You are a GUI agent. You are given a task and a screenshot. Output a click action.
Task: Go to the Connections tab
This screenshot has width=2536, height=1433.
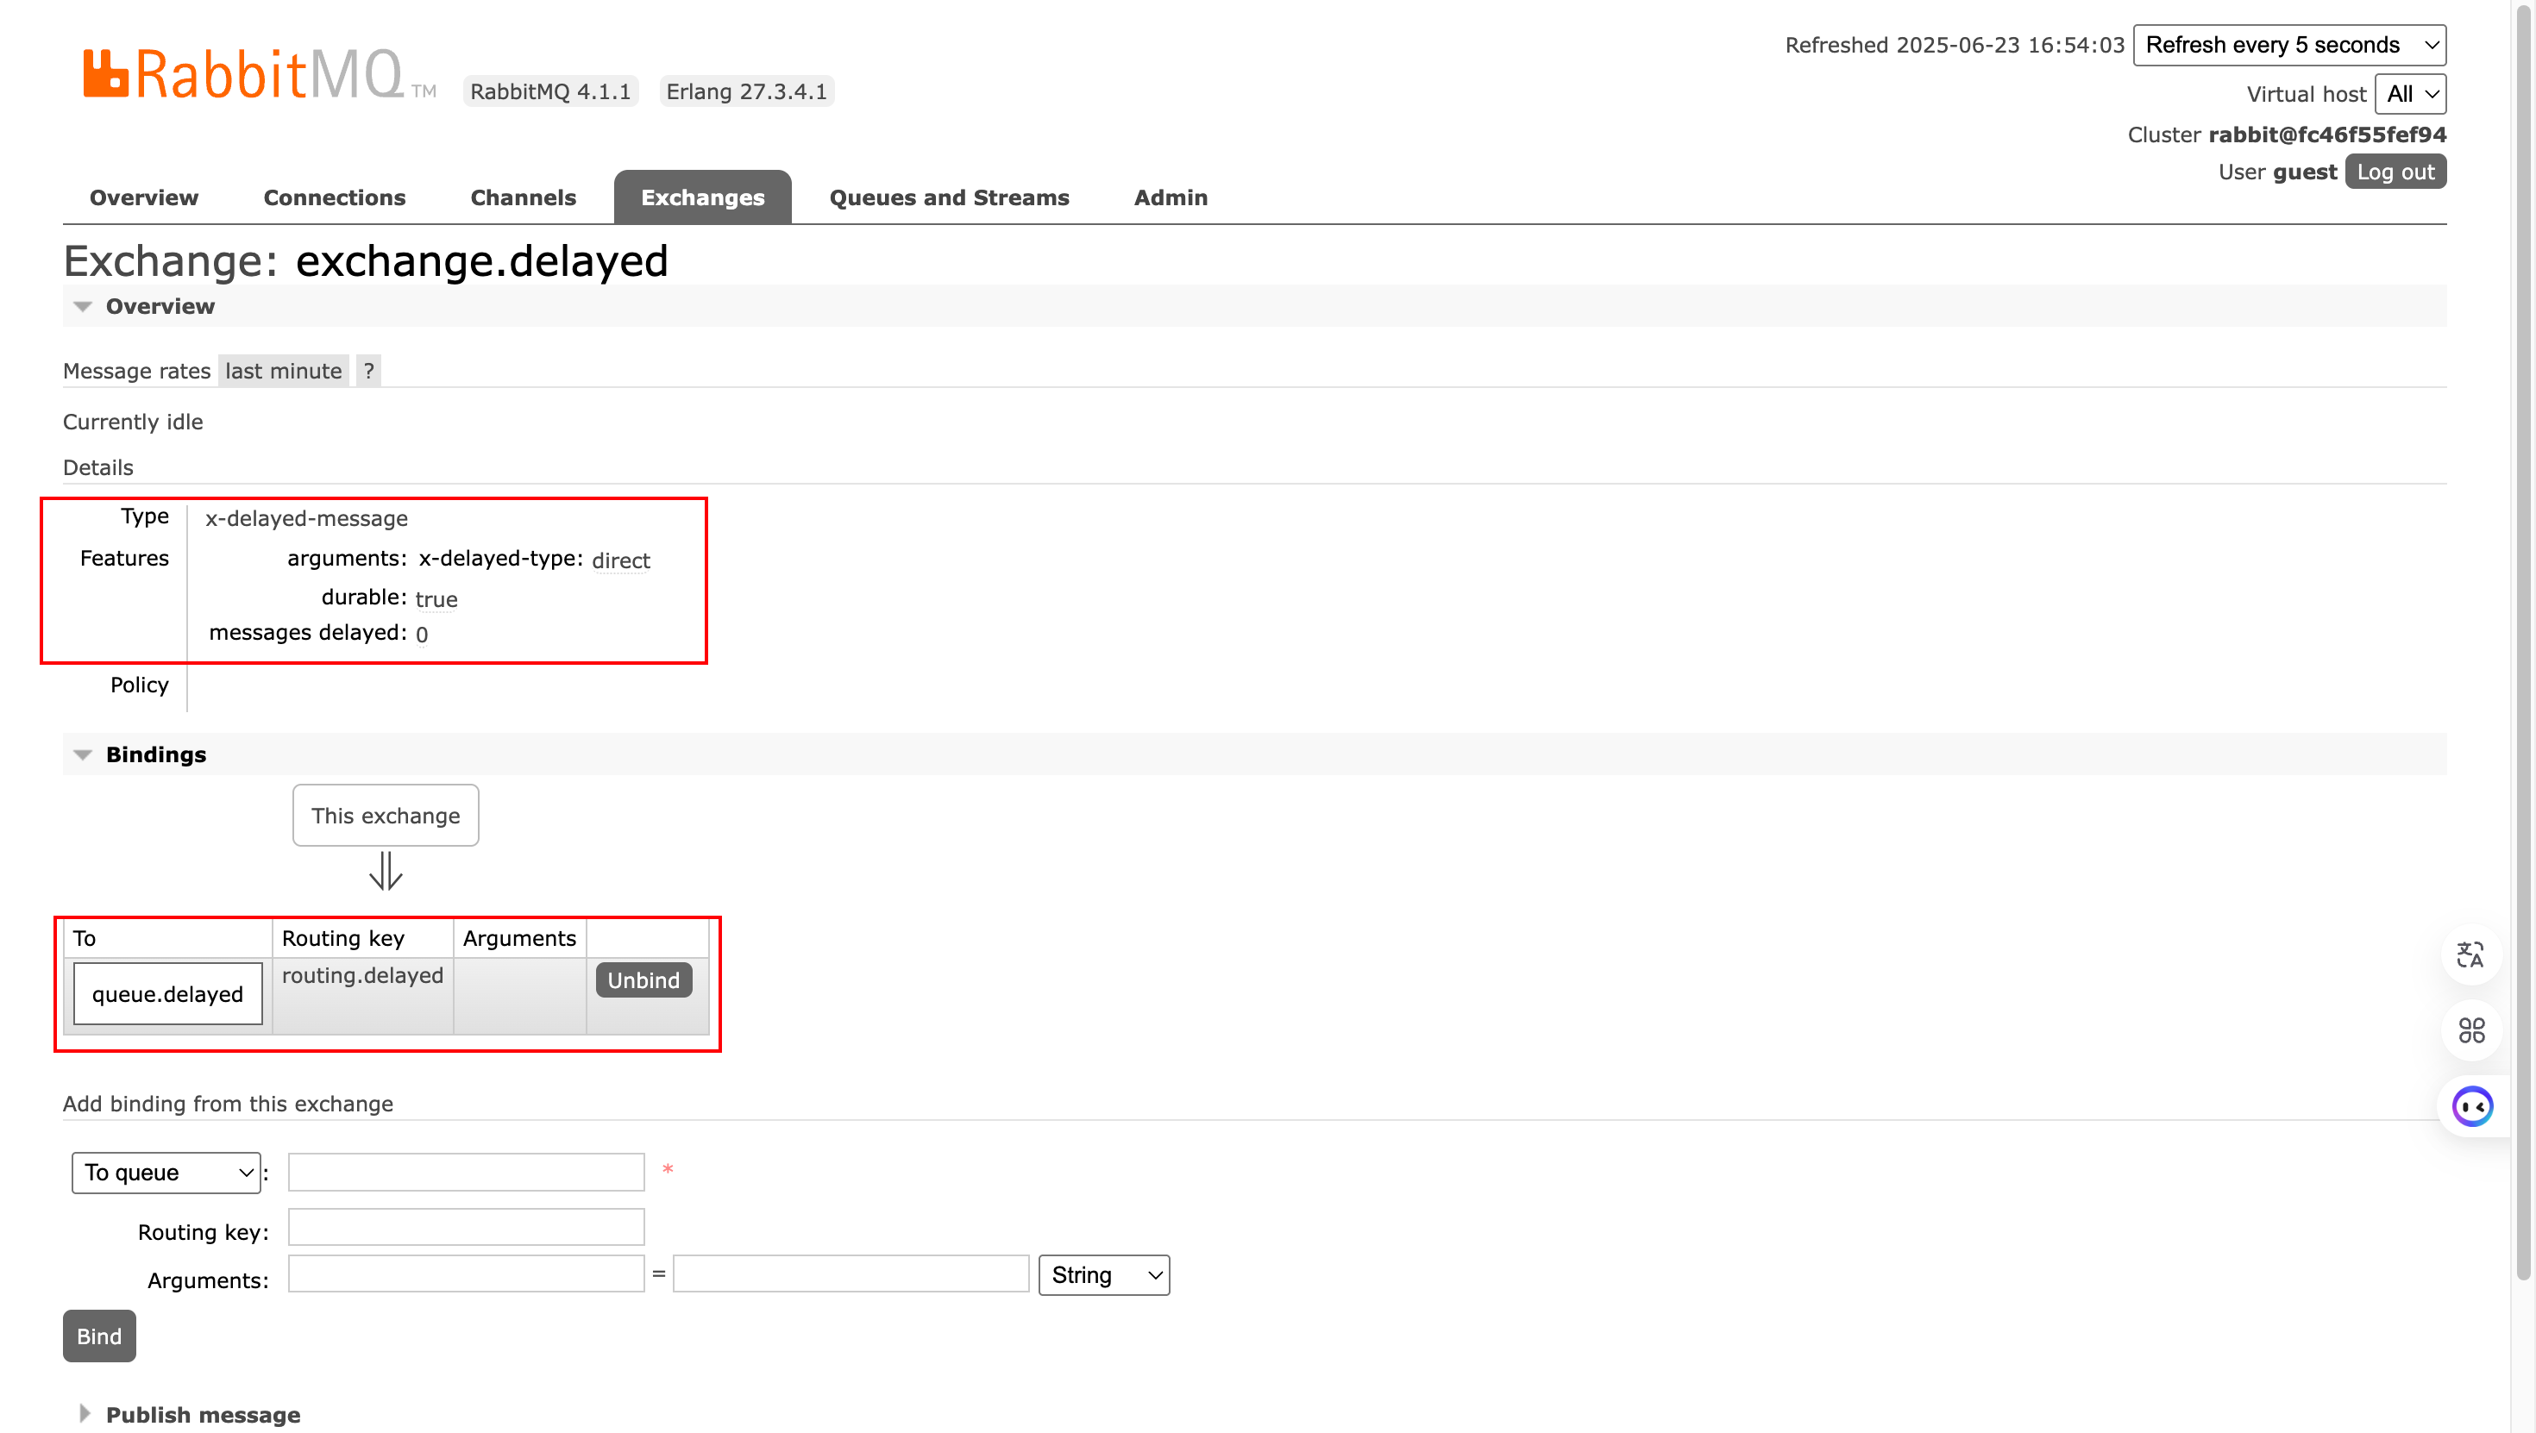[x=335, y=197]
